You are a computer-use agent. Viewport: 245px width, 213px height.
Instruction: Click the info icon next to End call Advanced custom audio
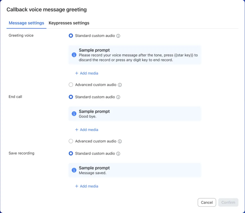pyautogui.click(x=120, y=141)
